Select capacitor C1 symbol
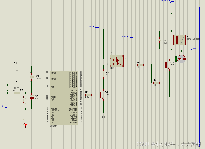 point(16,67)
